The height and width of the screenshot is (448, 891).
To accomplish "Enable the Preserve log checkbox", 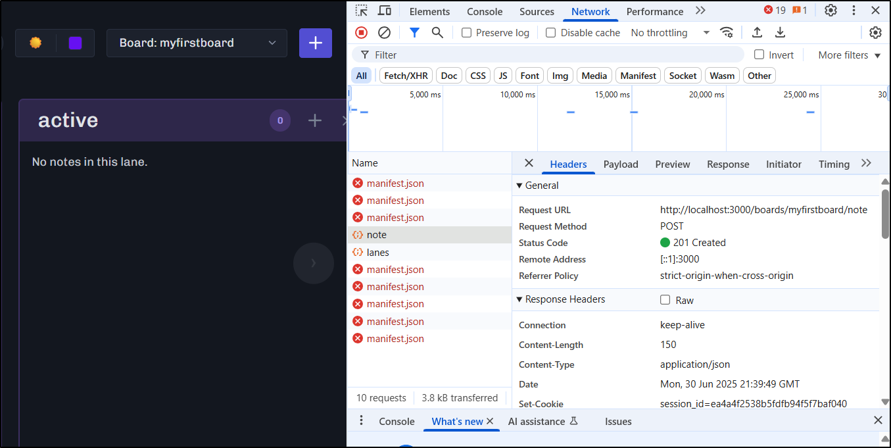I will 467,33.
